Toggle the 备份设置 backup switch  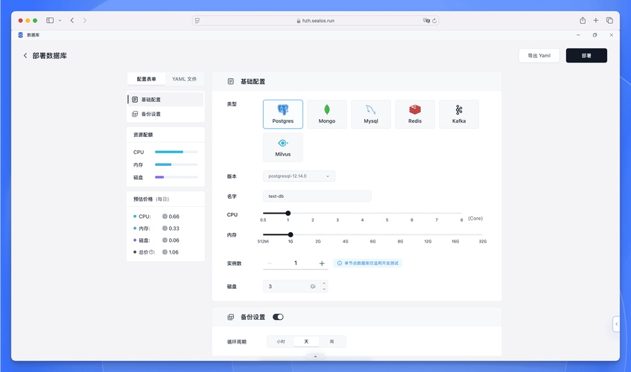tap(278, 317)
